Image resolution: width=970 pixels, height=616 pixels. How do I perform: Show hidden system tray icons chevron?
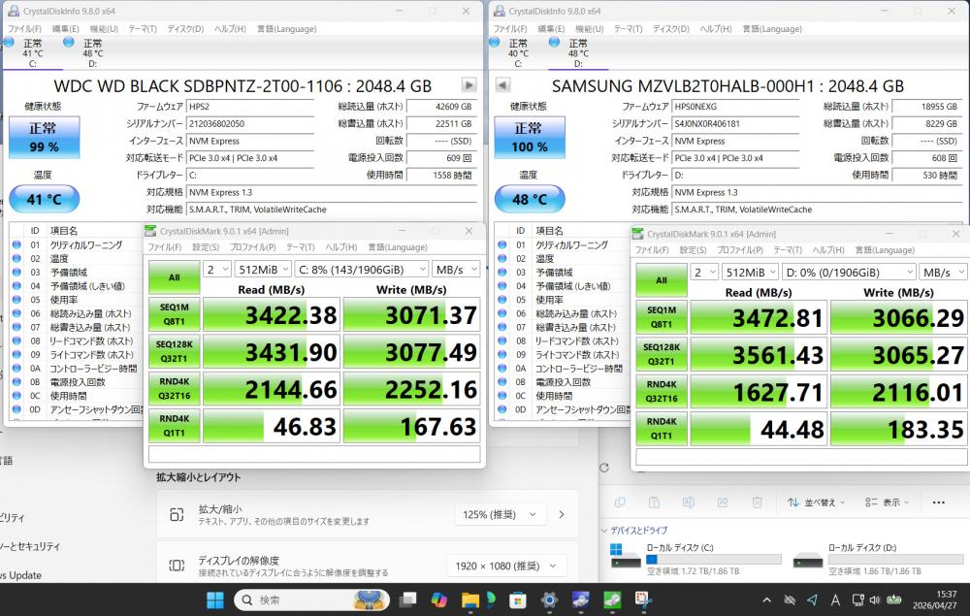click(x=766, y=600)
